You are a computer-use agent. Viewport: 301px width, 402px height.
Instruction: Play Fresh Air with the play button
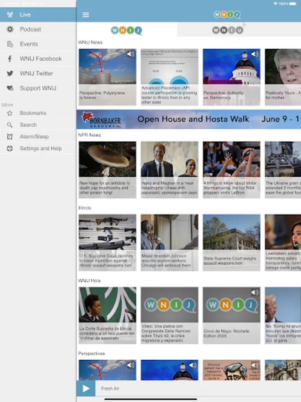tap(86, 389)
